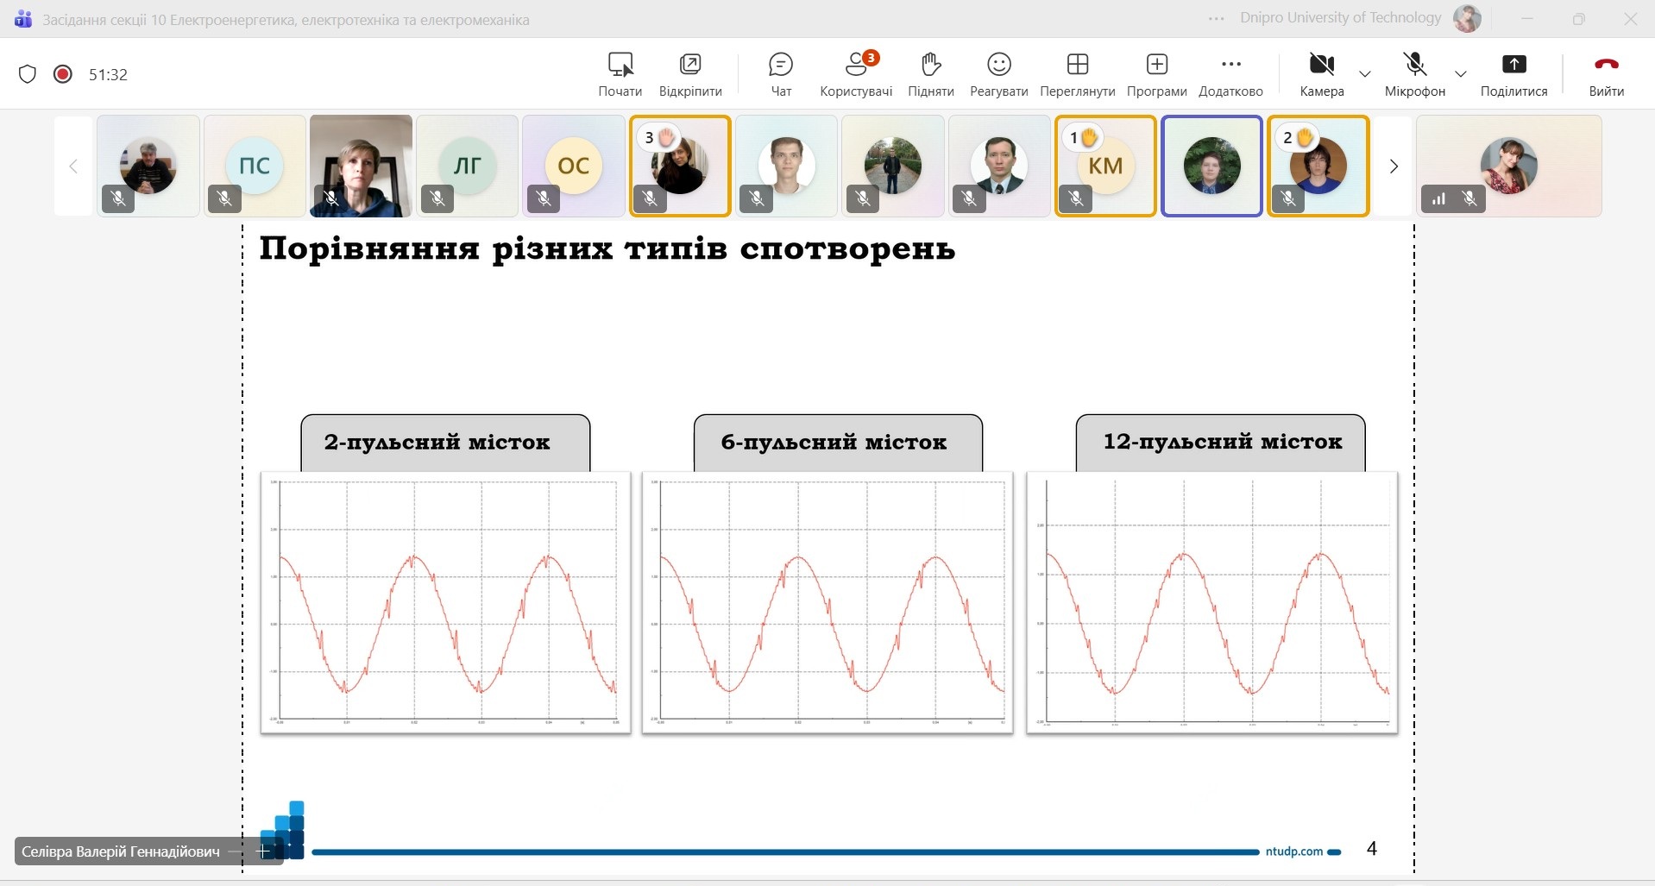The width and height of the screenshot is (1655, 886).
Task: Open Реагувати reactions menu
Action: click(998, 73)
